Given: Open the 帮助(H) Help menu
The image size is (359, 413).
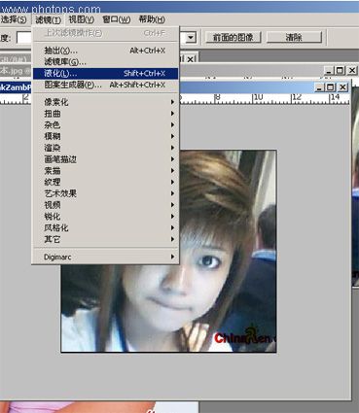Looking at the screenshot, I should [x=152, y=19].
